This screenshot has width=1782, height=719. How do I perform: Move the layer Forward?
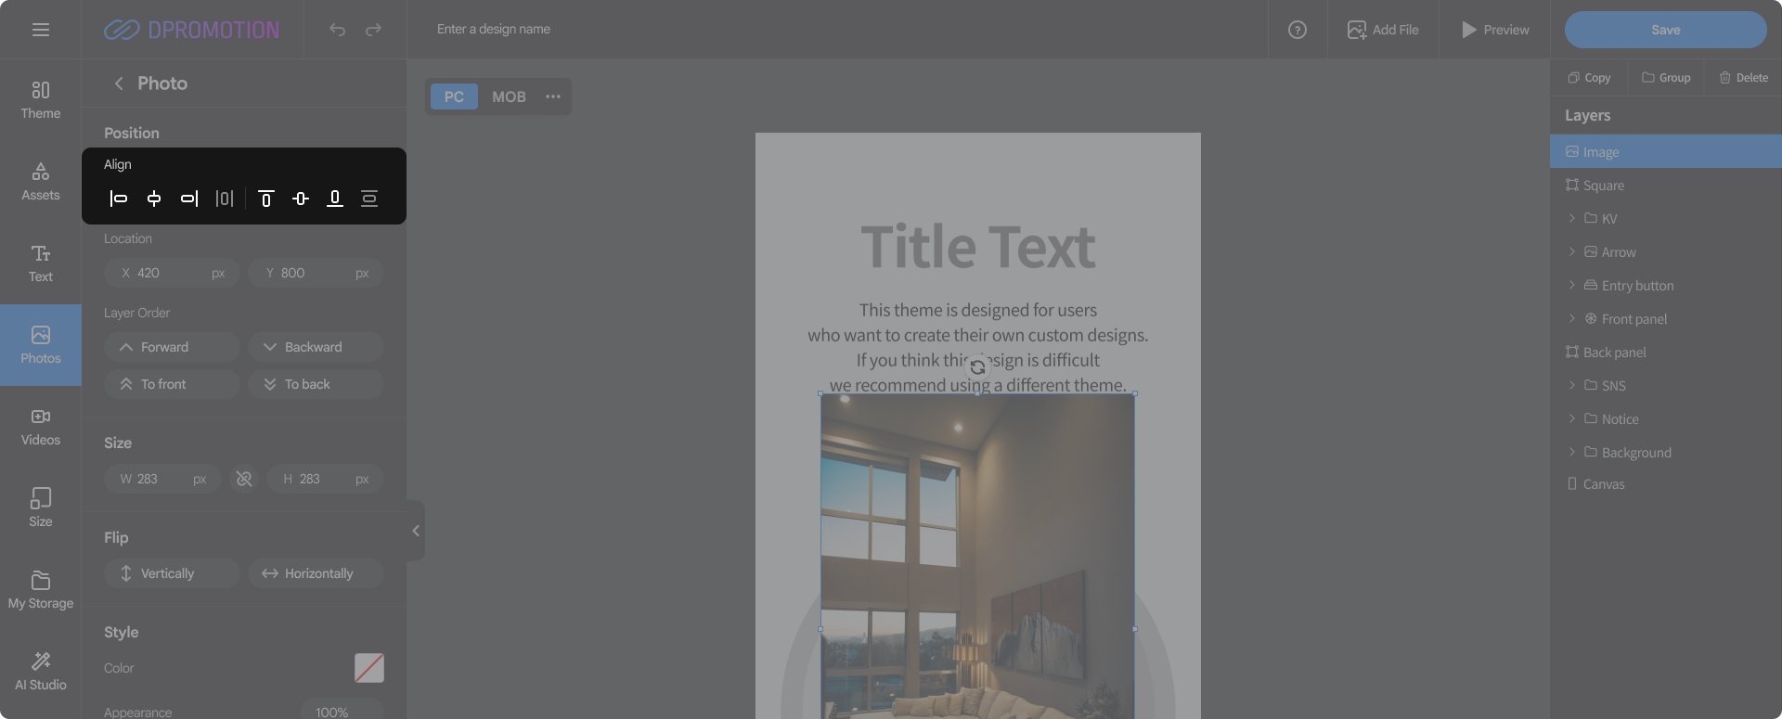[173, 347]
